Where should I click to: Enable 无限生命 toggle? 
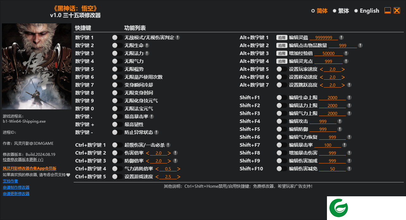pyautogui.click(x=117, y=46)
